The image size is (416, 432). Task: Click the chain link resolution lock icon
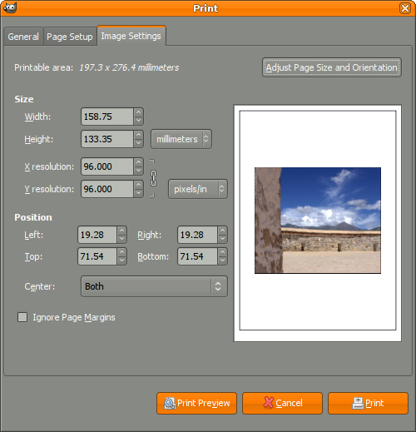153,178
